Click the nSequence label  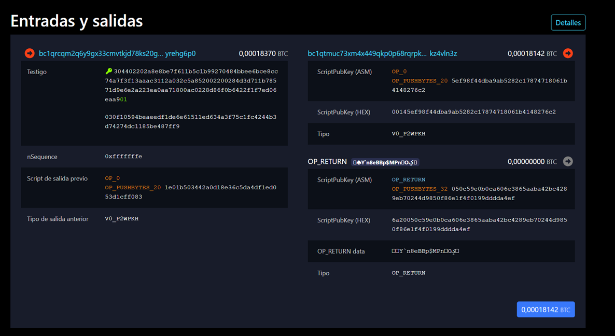(x=42, y=157)
